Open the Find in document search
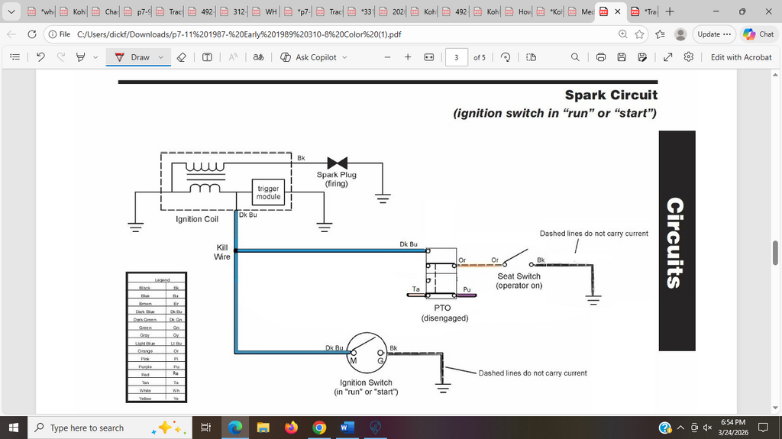Screen dimensions: 782x439 click(575, 57)
